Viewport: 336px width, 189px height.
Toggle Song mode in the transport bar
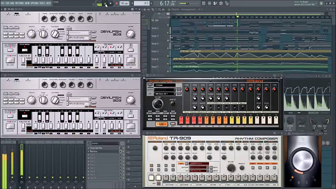(99, 4)
